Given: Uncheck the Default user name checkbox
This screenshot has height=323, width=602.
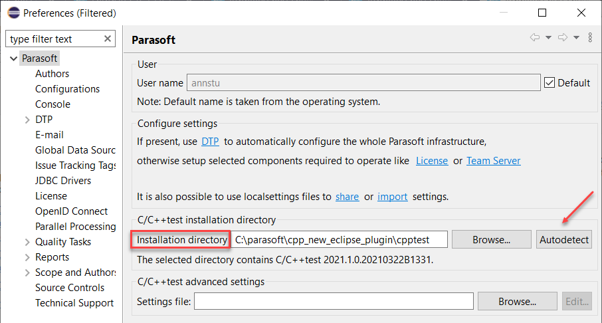Looking at the screenshot, I should (x=550, y=82).
